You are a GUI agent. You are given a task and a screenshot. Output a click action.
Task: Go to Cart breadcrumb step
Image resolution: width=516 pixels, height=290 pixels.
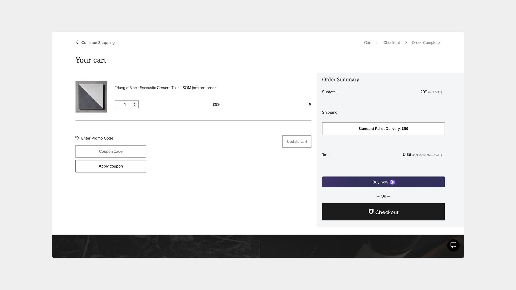tap(368, 43)
